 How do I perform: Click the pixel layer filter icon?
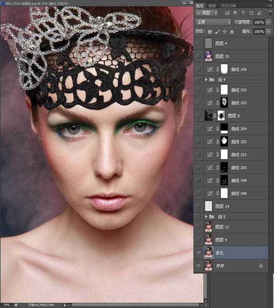(x=227, y=13)
